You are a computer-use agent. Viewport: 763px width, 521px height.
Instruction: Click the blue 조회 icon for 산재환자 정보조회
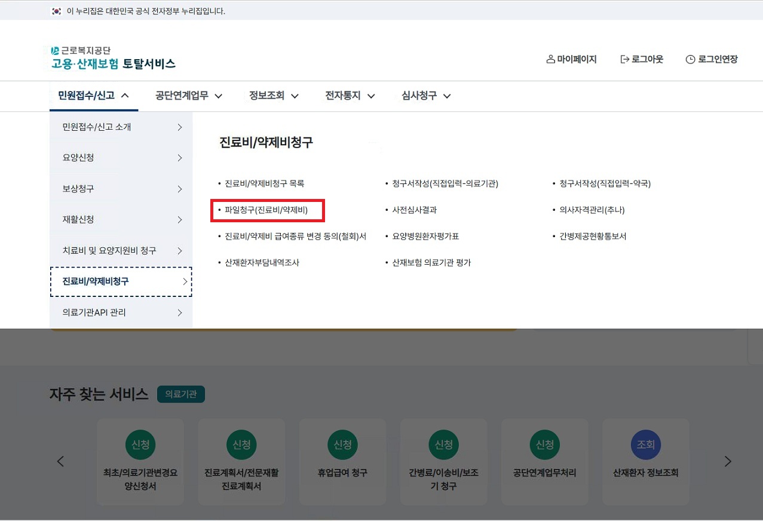coord(645,445)
